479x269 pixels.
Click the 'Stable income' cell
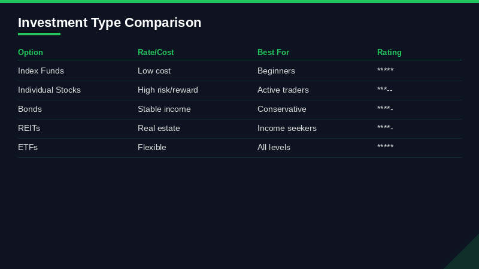pyautogui.click(x=164, y=109)
